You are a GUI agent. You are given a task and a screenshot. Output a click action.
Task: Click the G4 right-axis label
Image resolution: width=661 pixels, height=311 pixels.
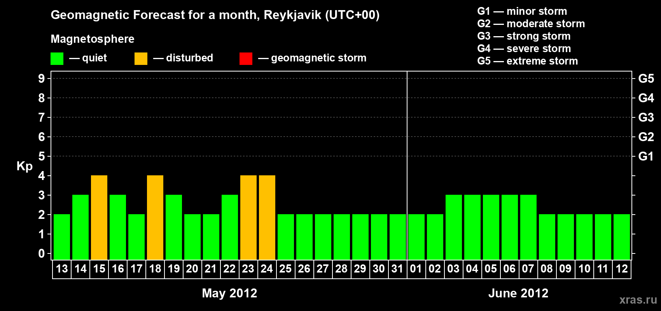coord(646,98)
